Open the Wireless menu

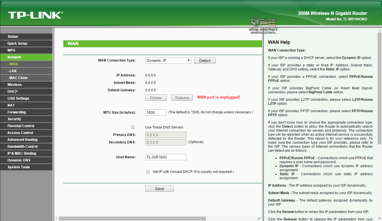tap(26, 85)
